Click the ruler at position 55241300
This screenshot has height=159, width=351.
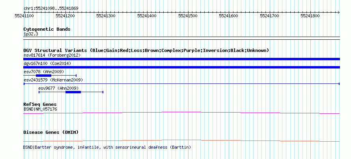(106, 16)
